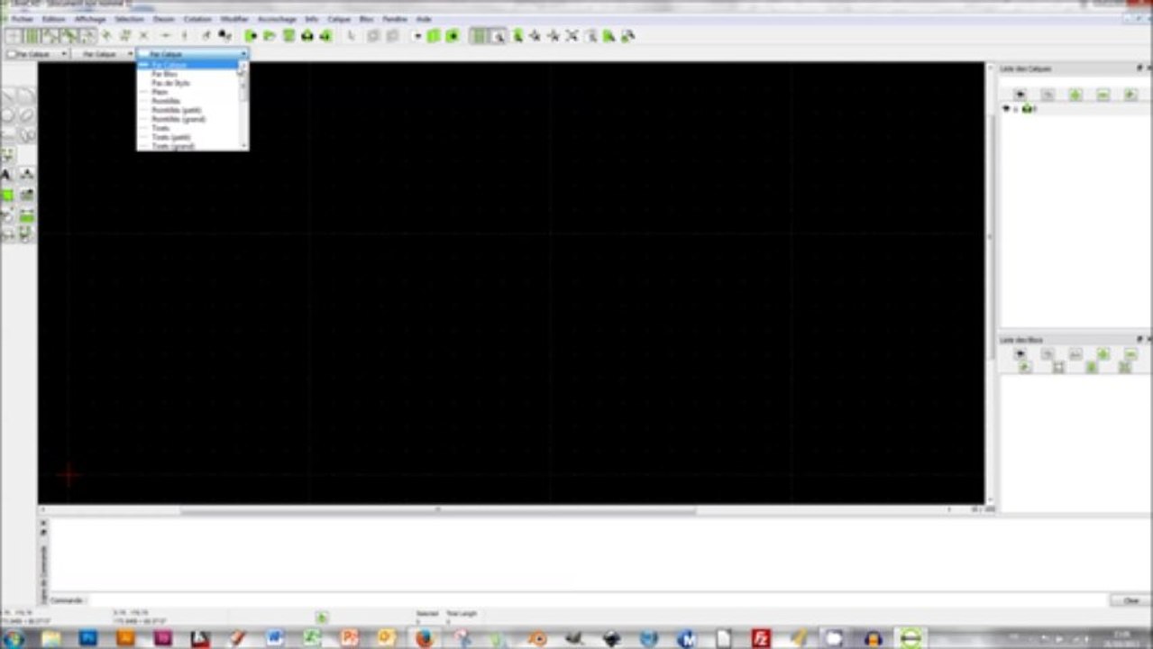Add a layer with the green plus icon
Viewport: 1153px width, 649px height.
coord(1075,95)
